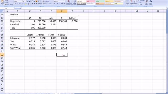The width and height of the screenshot is (168, 94).
Task: Open the Borders button in Font group
Action: [x=23, y=4]
